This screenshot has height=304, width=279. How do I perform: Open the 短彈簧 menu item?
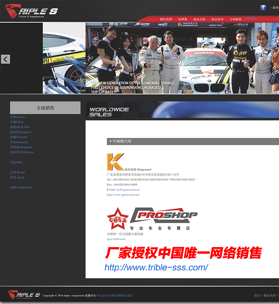(x=183, y=19)
